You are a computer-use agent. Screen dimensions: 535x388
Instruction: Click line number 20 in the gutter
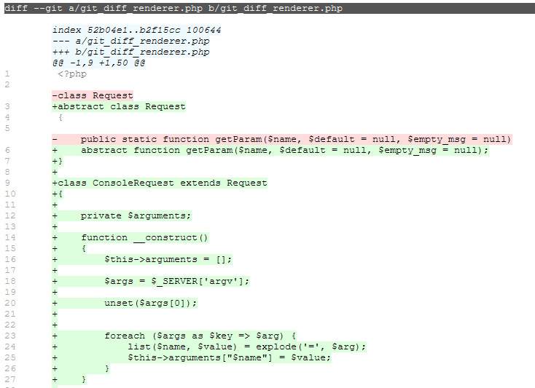pyautogui.click(x=10, y=303)
